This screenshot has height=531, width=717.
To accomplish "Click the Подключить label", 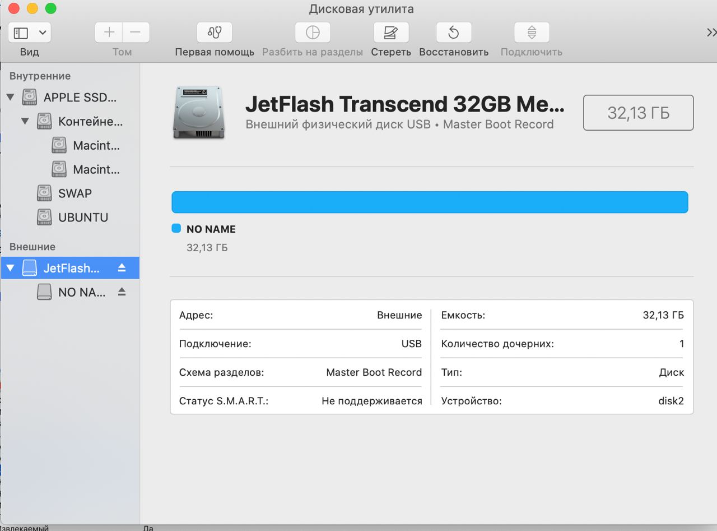I will pos(532,52).
